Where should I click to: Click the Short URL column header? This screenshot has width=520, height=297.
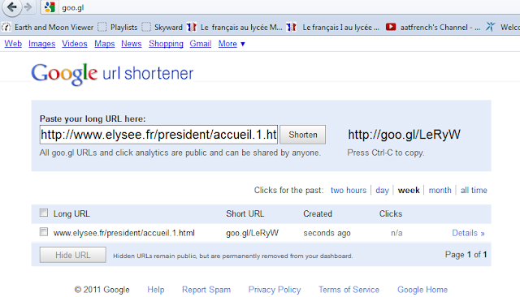pyautogui.click(x=245, y=214)
